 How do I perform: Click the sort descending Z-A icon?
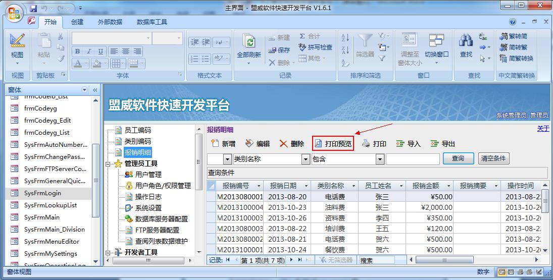click(345, 50)
